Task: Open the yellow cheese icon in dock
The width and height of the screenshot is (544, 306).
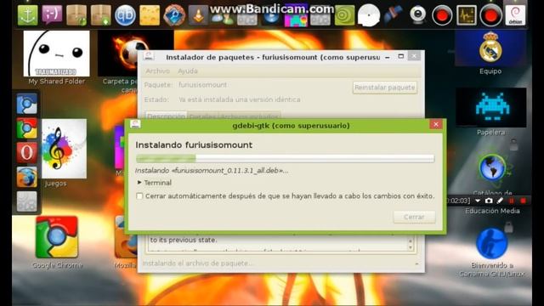Action: tap(150, 15)
